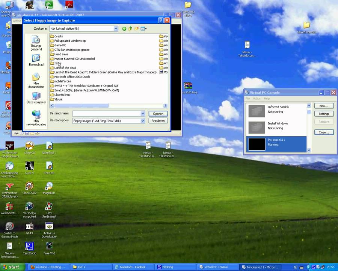Open Action menu in Ms-doss Virtual PC window
The height and width of the screenshot is (271, 338).
[17, 21]
